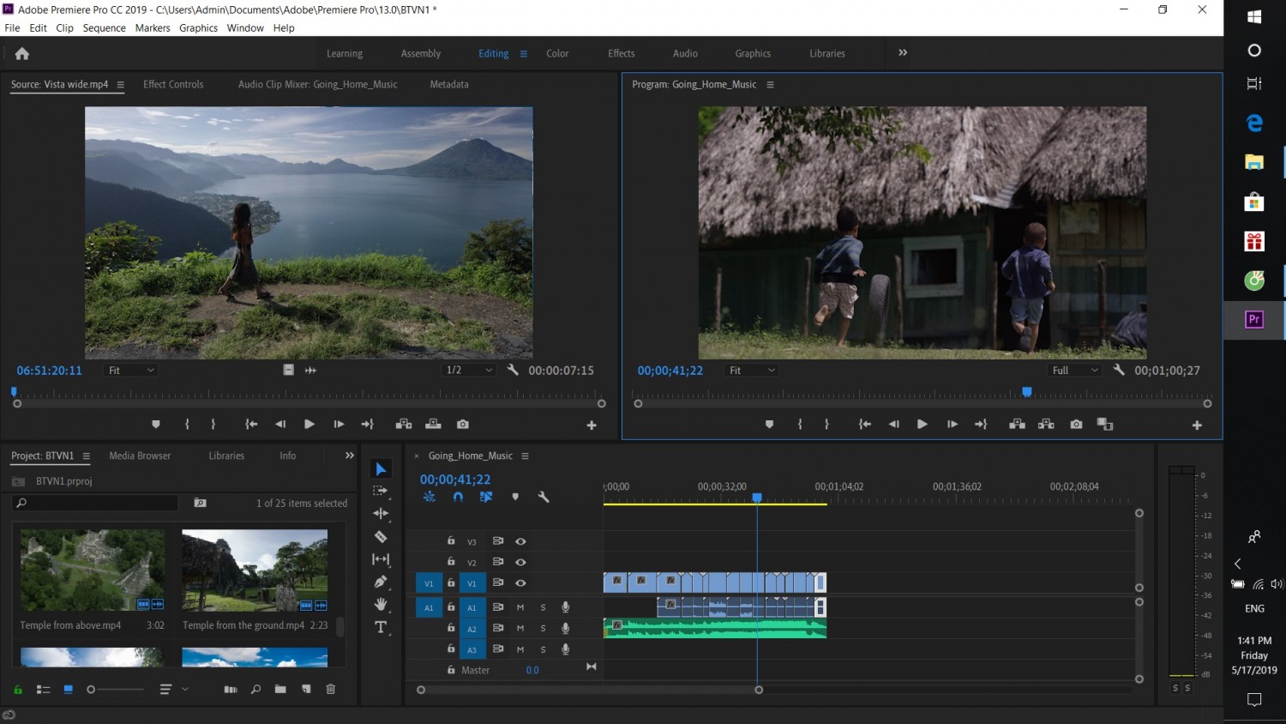Delete selected item with Clear trash icon
This screenshot has height=724, width=1286.
coord(331,689)
